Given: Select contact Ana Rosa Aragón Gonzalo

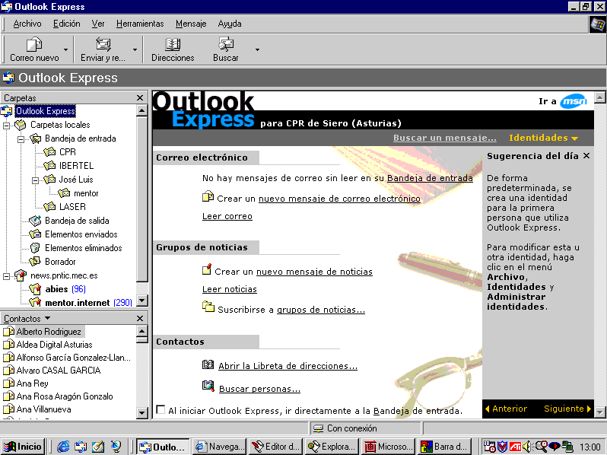Looking at the screenshot, I should pyautogui.click(x=65, y=396).
